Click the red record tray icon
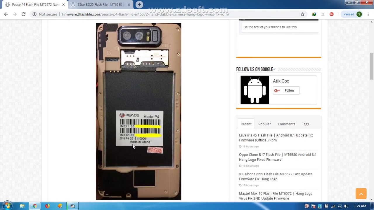Viewport: 374px width, 210px height. [307, 206]
